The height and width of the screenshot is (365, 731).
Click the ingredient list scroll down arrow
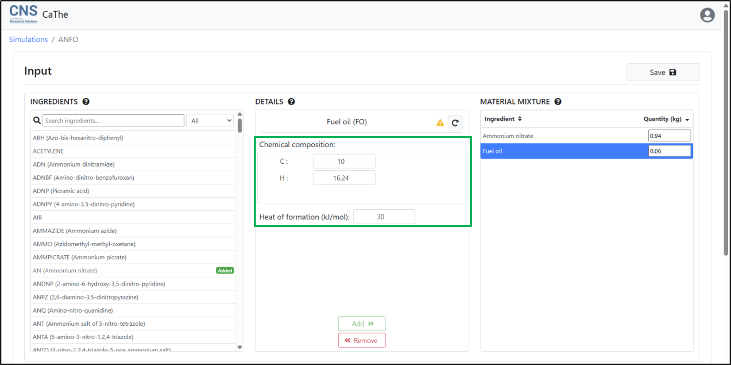point(240,347)
